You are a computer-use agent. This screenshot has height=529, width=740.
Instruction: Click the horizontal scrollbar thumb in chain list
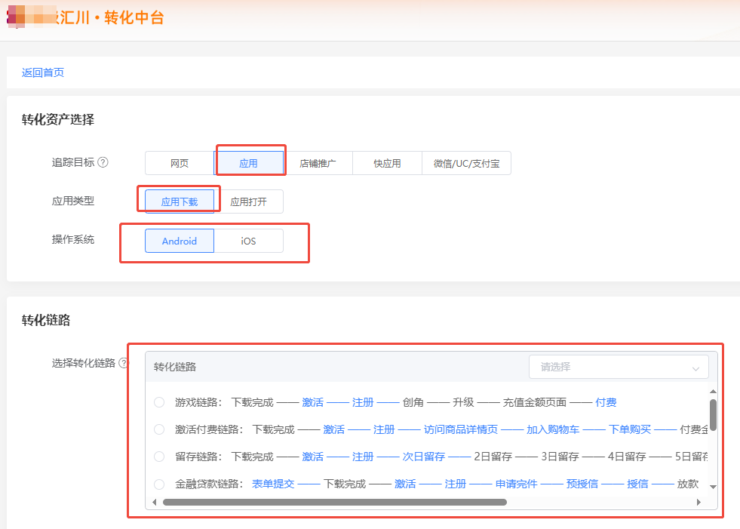[x=335, y=502]
